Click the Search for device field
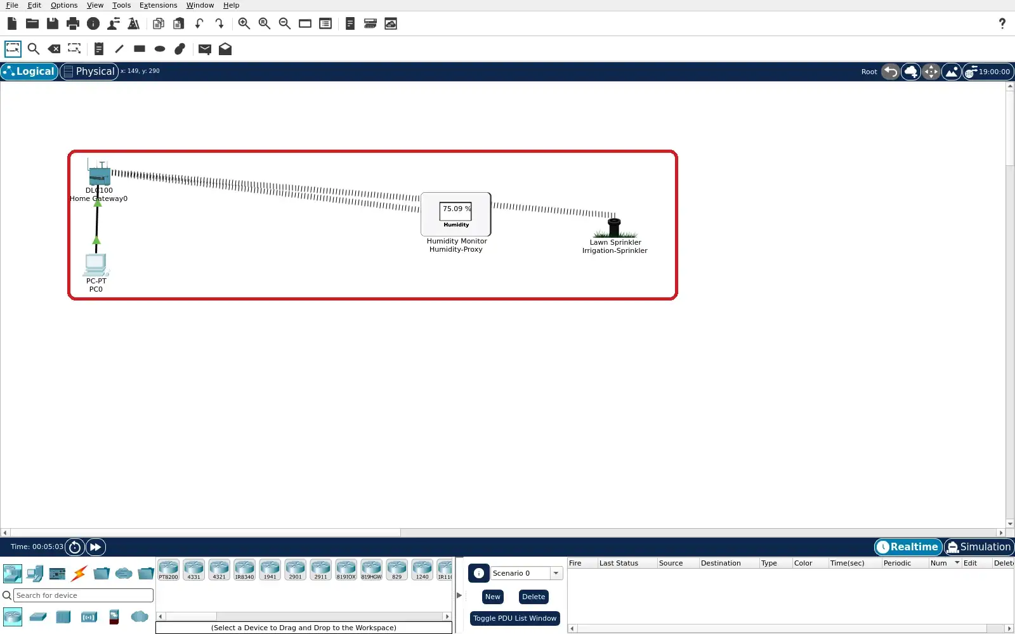Screen dimensions: 1015x634 click(x=84, y=595)
